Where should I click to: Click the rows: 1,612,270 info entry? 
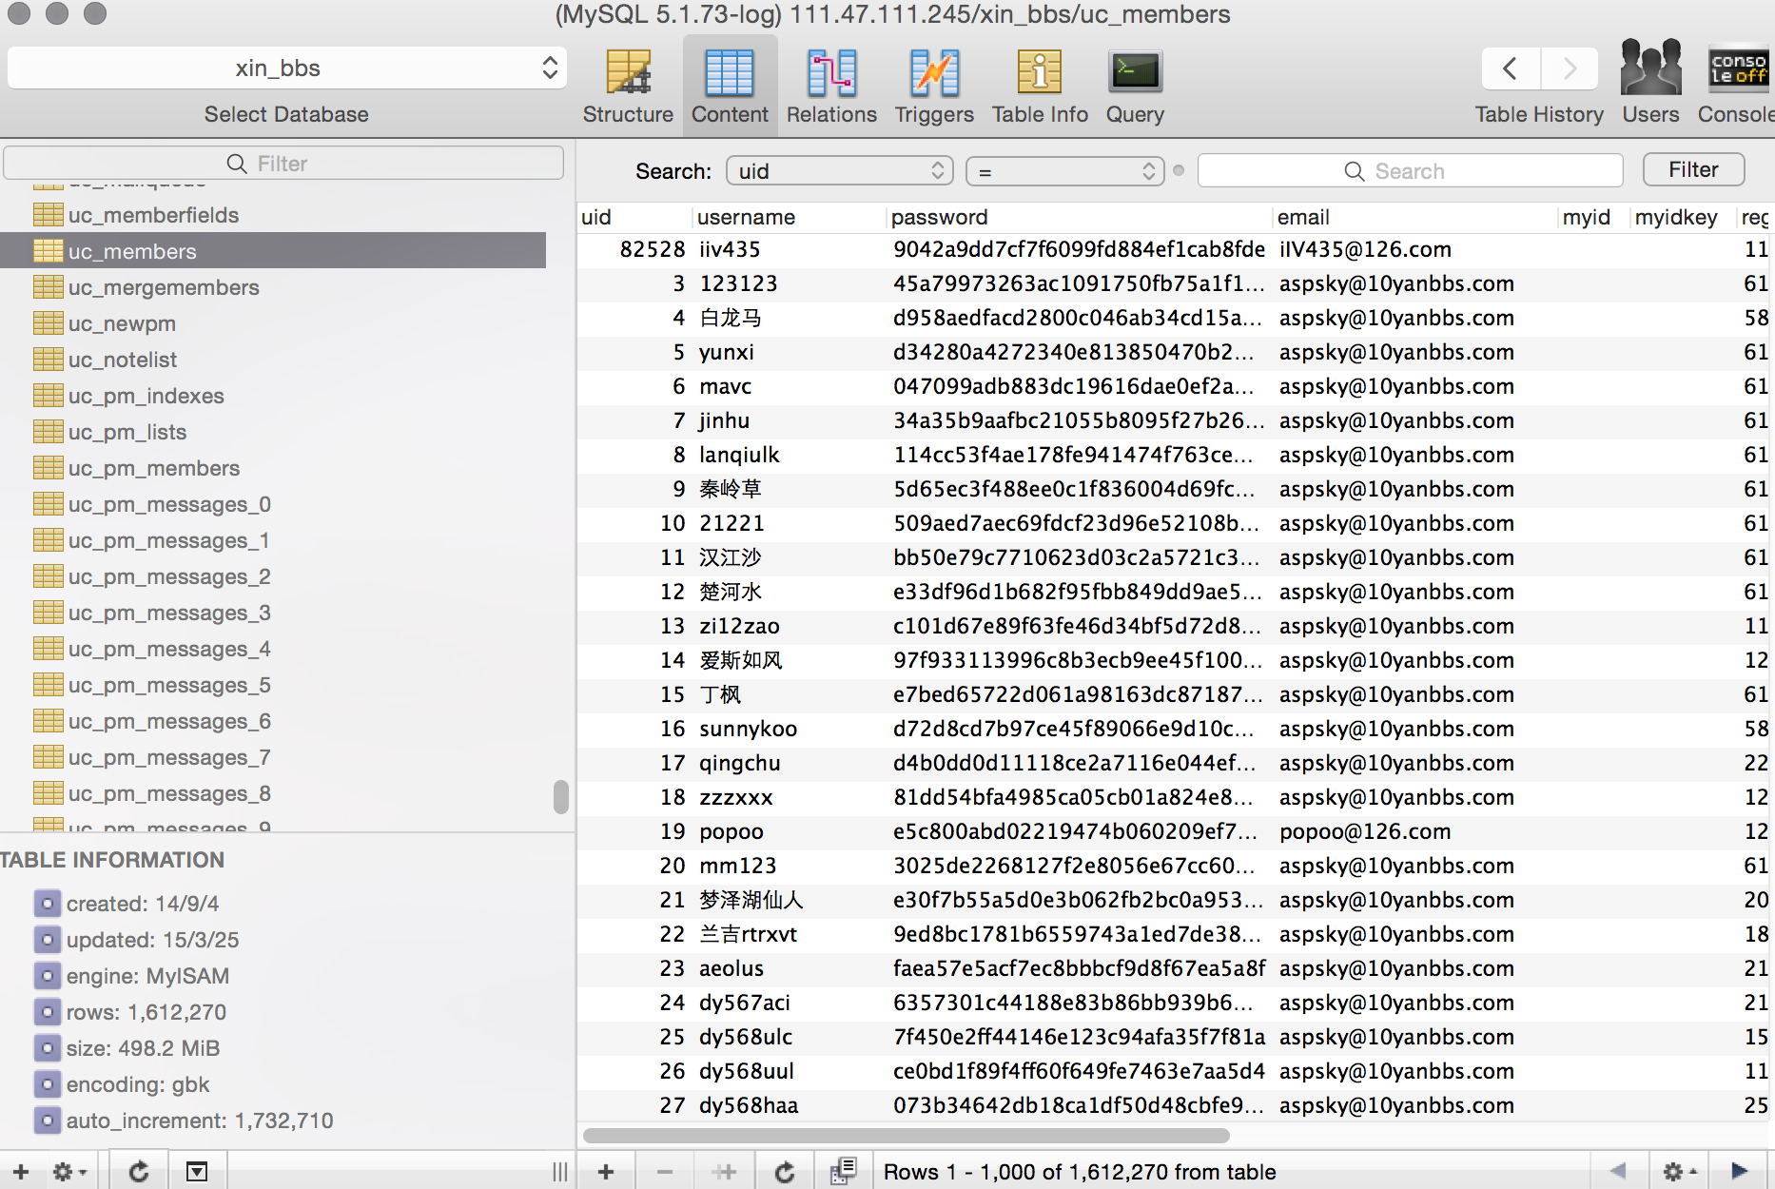146,1012
